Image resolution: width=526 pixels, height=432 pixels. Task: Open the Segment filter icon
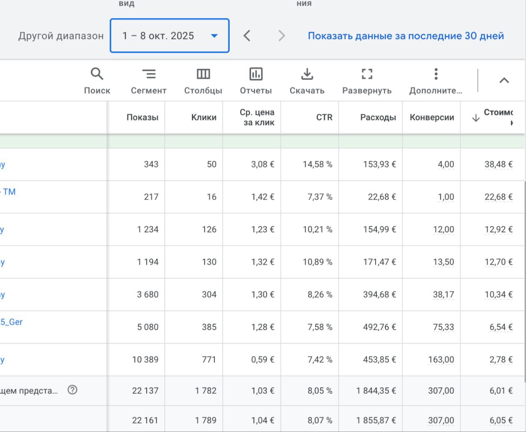[149, 74]
